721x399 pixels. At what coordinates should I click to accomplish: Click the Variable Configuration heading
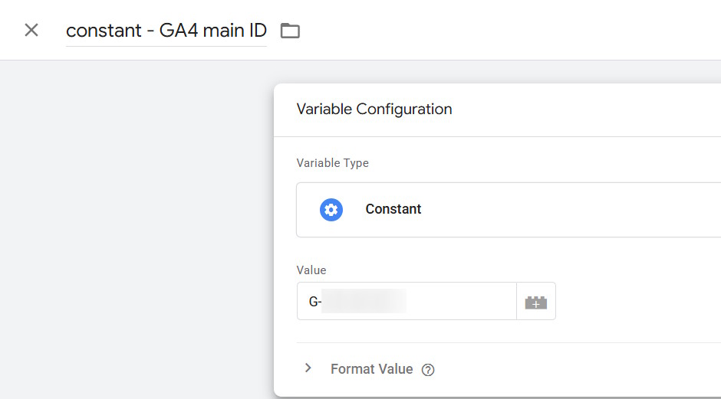374,110
